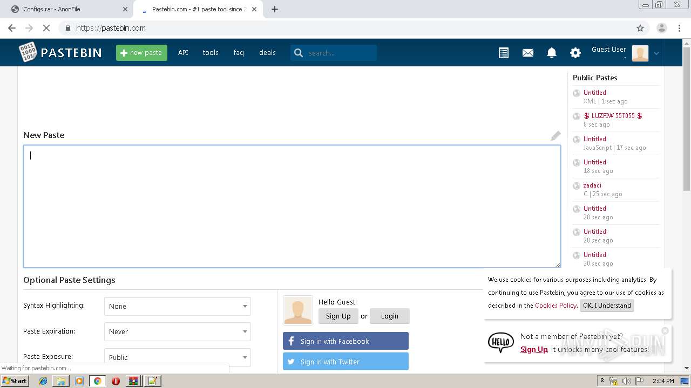Open the deals menu item

(267, 52)
